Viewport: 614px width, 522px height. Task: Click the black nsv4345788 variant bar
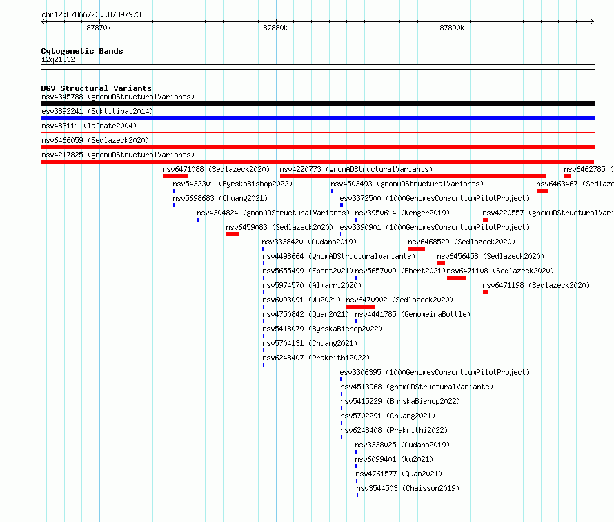[x=317, y=104]
